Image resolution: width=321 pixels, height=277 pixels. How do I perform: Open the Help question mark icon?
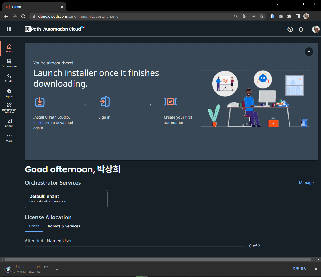pyautogui.click(x=290, y=29)
